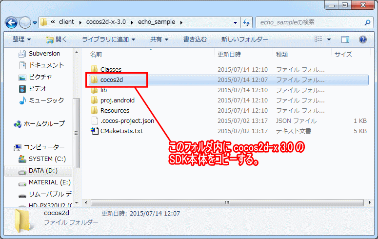Click the Resources folder icon
This screenshot has width=378, height=239.
94,110
